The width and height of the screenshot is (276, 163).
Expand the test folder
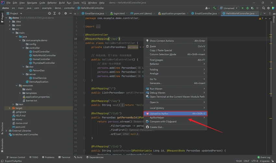13,104
